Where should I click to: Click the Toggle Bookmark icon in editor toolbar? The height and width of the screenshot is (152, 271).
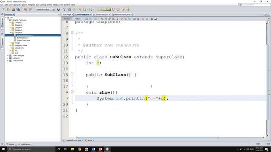[x=129, y=19]
